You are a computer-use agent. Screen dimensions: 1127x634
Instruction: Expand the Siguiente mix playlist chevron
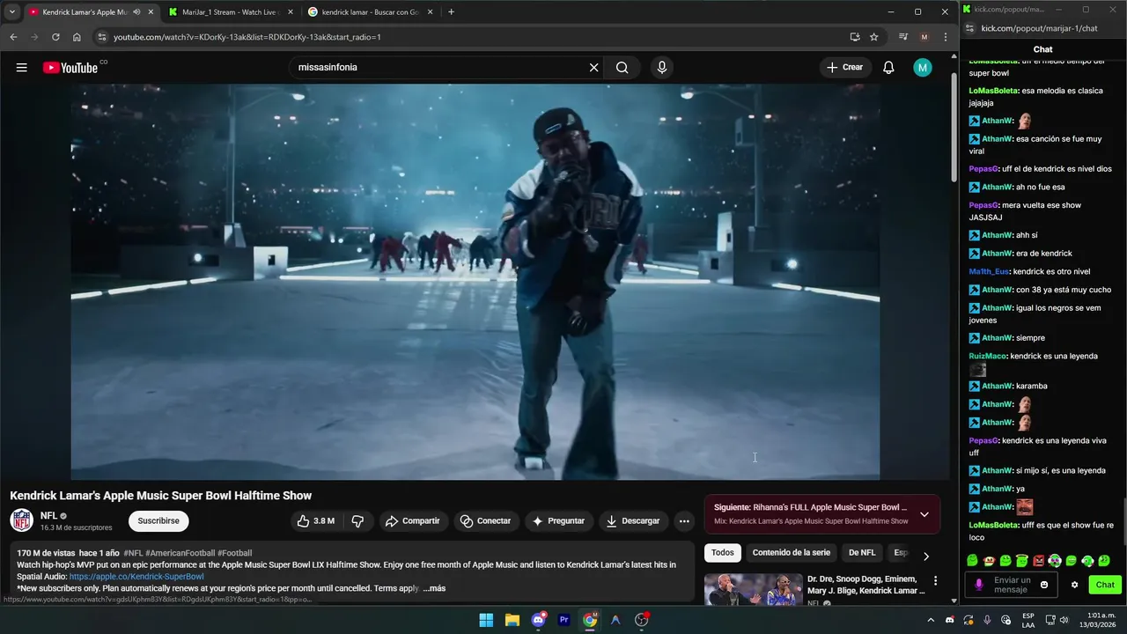924,514
